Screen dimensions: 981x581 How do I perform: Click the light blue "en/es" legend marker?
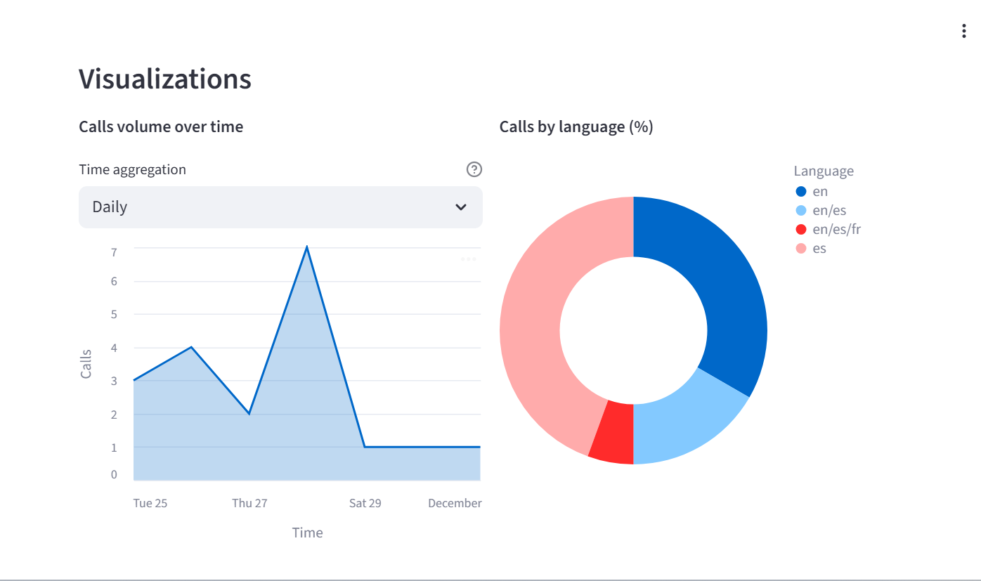click(x=801, y=209)
